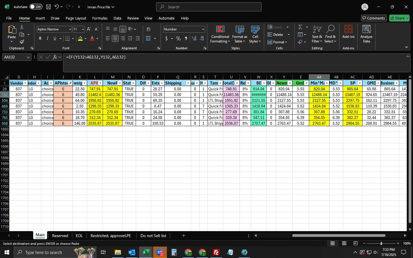Click the yellow Fill Color swatch
This screenshot has height=258, width=413.
click(x=80, y=38)
